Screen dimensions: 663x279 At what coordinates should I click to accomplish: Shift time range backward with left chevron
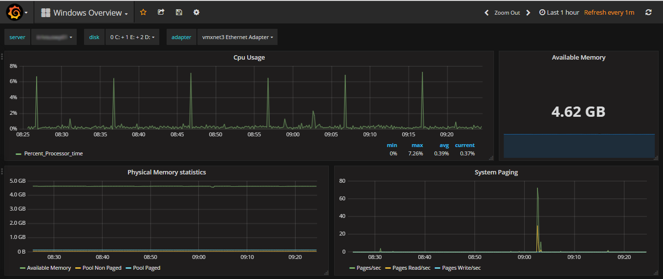[x=487, y=13]
